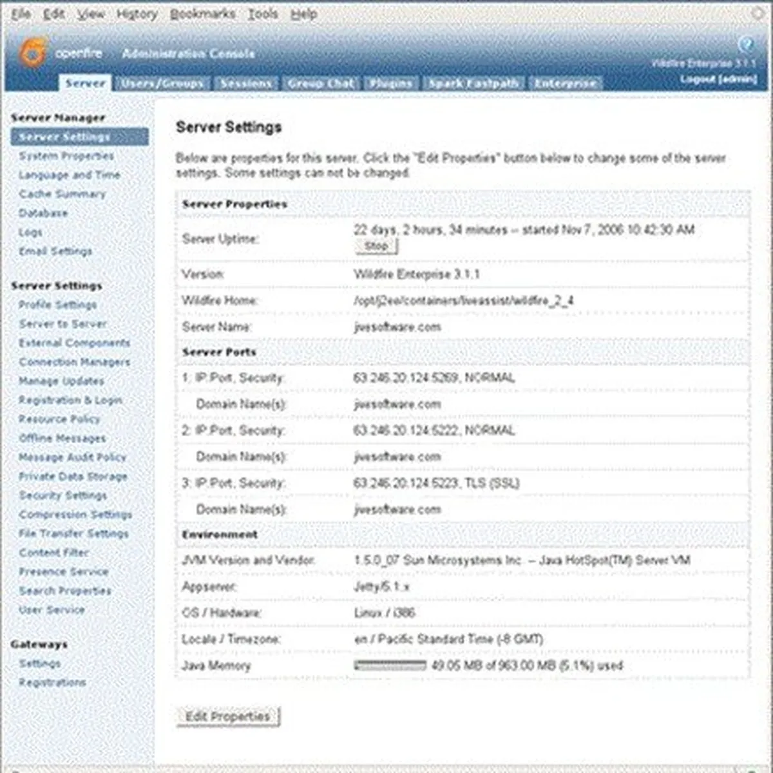Viewport: 773px width, 773px height.
Task: Switch to the Group Chat tab
Action: (321, 83)
